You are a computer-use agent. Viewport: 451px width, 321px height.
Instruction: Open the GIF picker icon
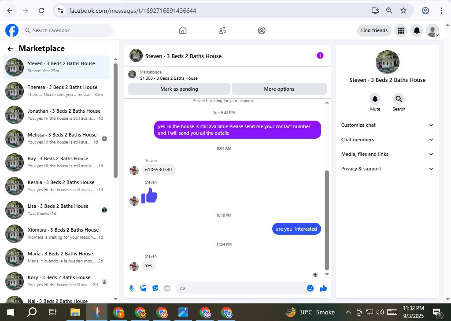(167, 288)
